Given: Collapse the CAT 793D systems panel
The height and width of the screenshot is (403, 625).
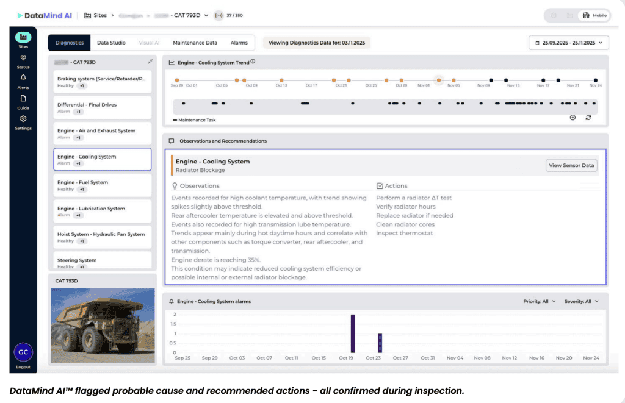Looking at the screenshot, I should (x=150, y=62).
